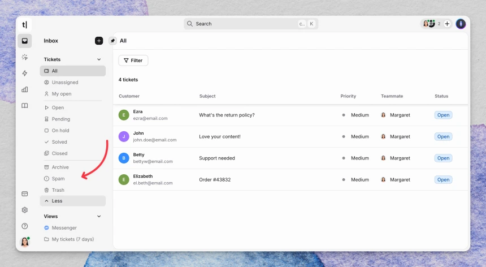Open My open tickets

(72, 94)
